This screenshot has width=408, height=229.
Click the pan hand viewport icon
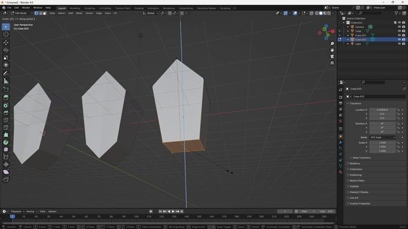click(332, 50)
